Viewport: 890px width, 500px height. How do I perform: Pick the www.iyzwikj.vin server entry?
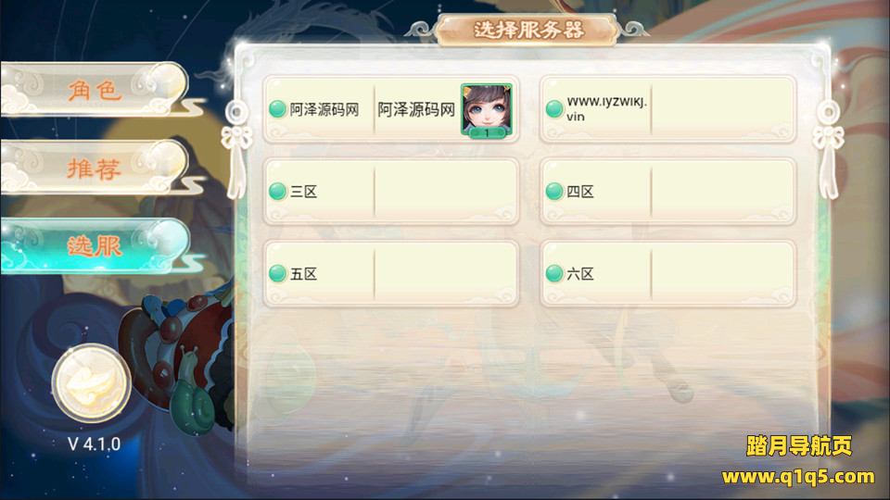click(x=667, y=109)
